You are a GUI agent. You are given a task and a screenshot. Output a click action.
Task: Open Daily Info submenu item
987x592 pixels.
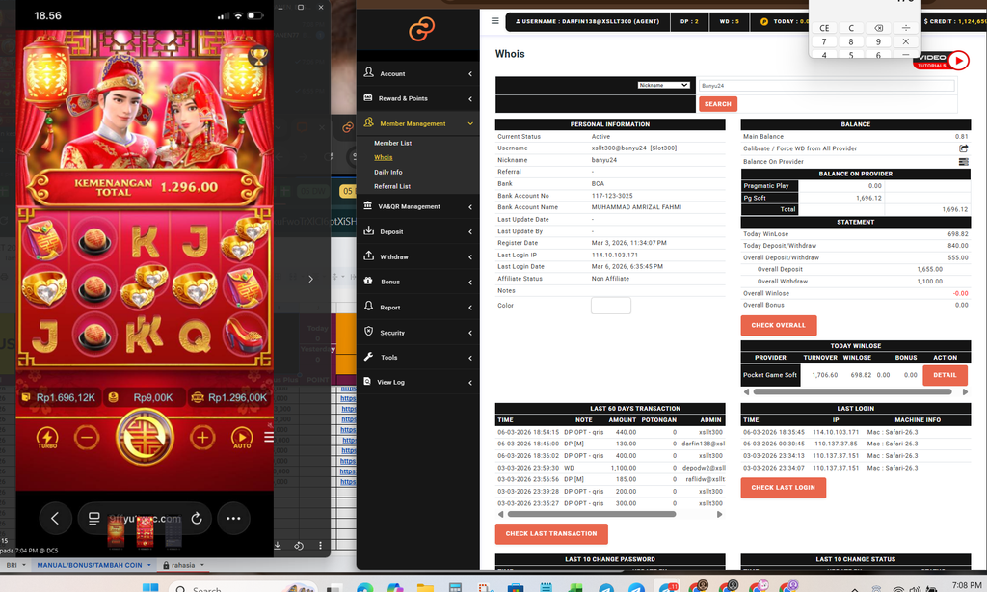pyautogui.click(x=388, y=172)
